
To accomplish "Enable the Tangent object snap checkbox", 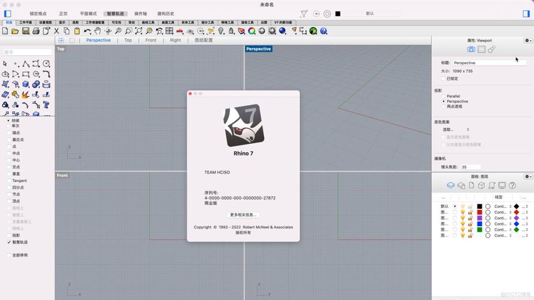I will [9, 181].
